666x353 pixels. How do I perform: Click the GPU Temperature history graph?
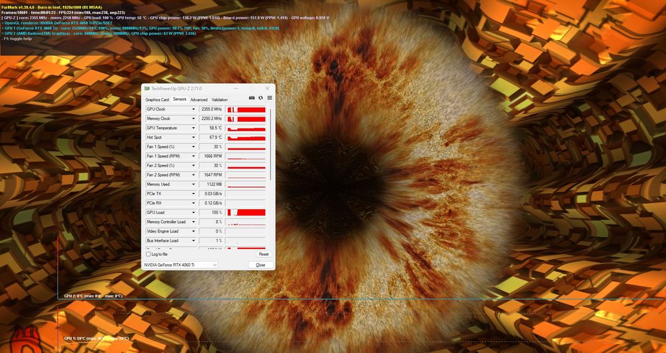246,128
